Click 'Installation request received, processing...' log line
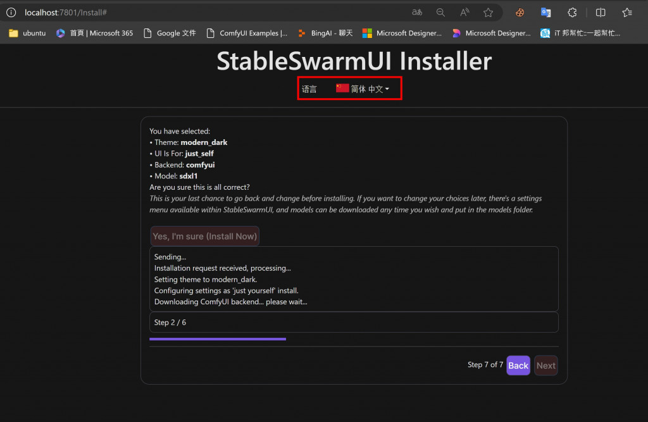Image resolution: width=648 pixels, height=422 pixels. (x=222, y=268)
